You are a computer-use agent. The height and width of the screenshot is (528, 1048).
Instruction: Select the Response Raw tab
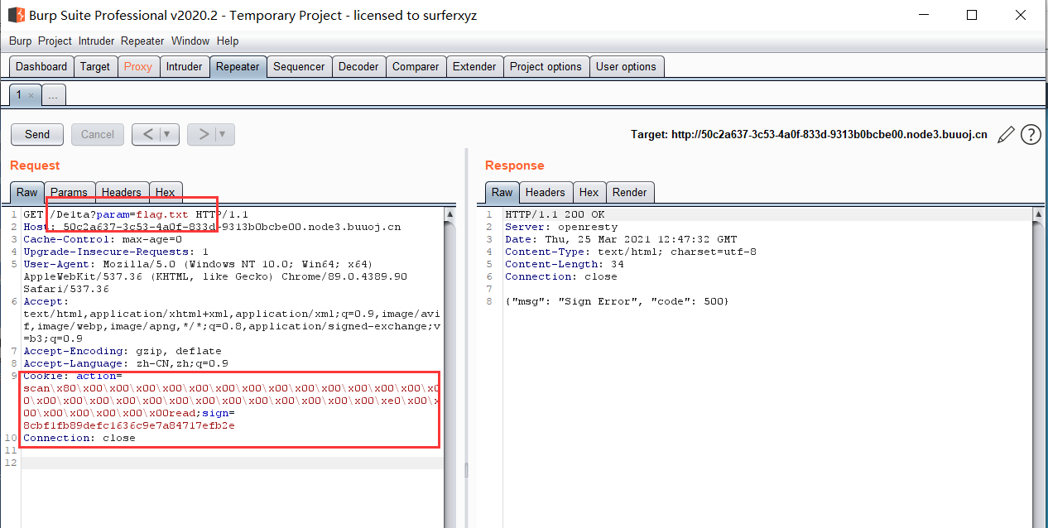point(502,192)
